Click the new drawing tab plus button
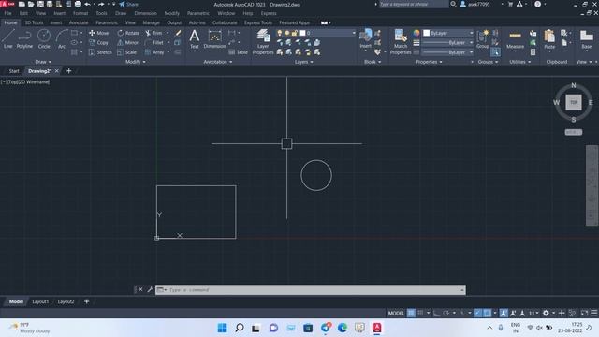Viewport: 599px width, 337px height. [x=68, y=71]
